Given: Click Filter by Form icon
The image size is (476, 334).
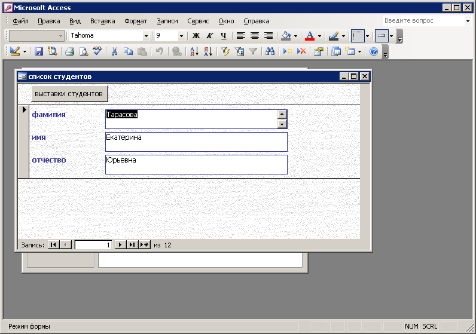Looking at the screenshot, I should (x=239, y=51).
